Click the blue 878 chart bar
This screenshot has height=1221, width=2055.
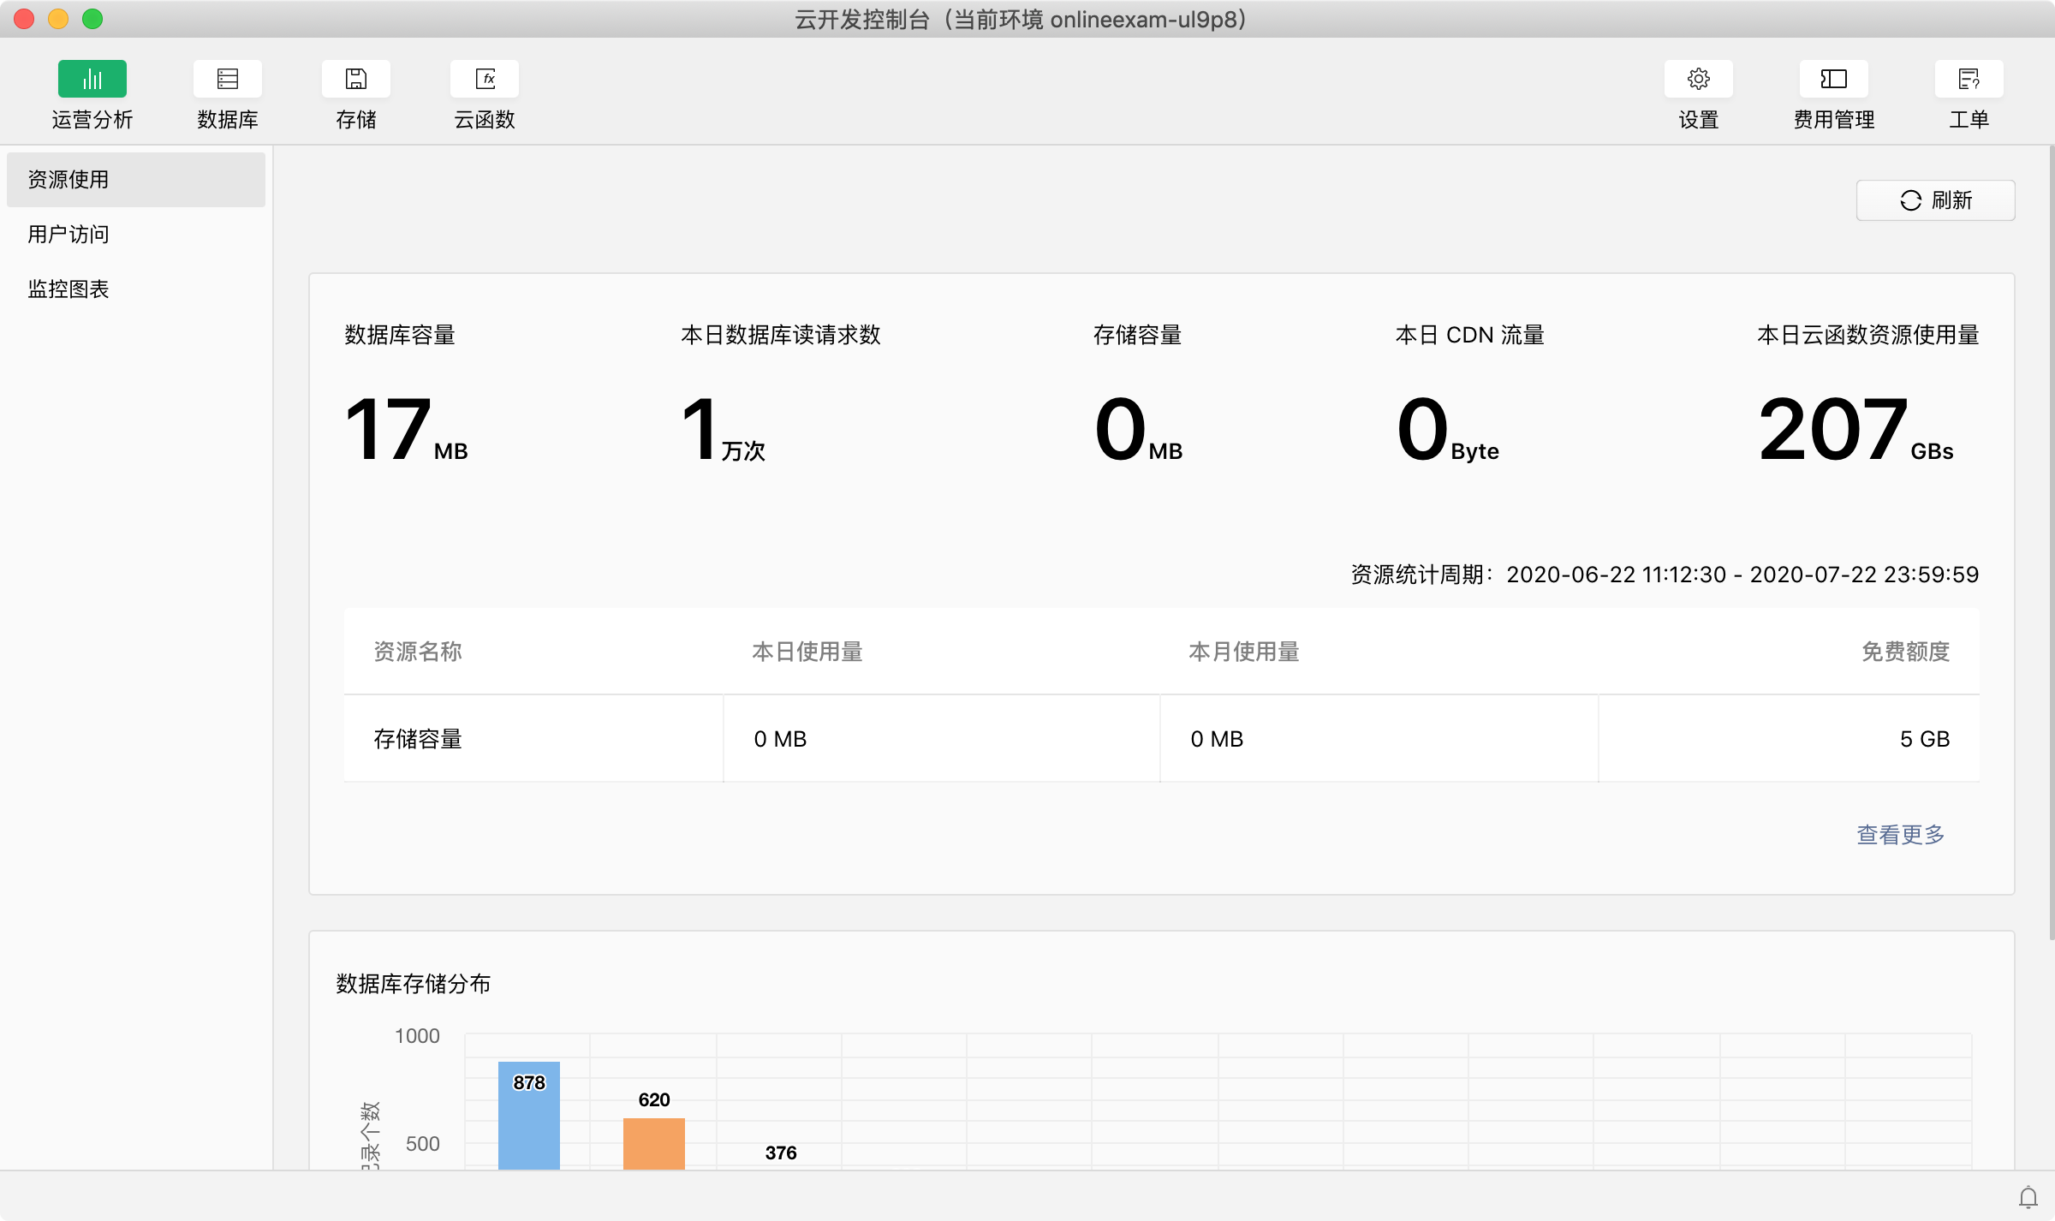pyautogui.click(x=528, y=1122)
